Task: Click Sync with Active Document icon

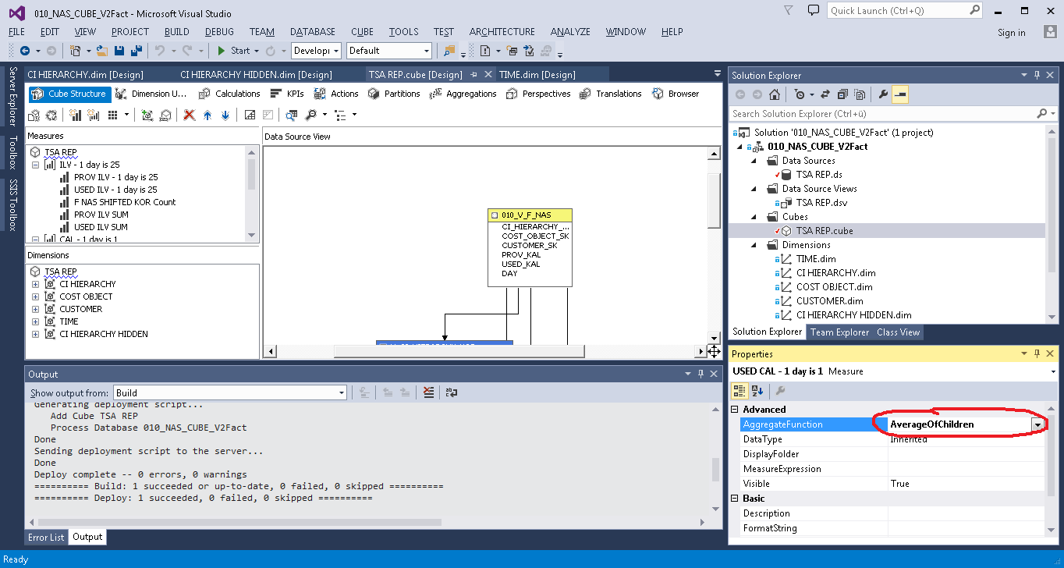Action: point(827,94)
